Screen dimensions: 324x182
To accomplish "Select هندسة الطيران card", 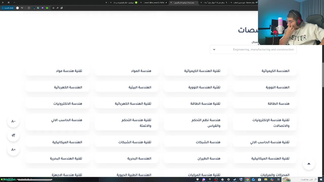I will click(x=195, y=158).
